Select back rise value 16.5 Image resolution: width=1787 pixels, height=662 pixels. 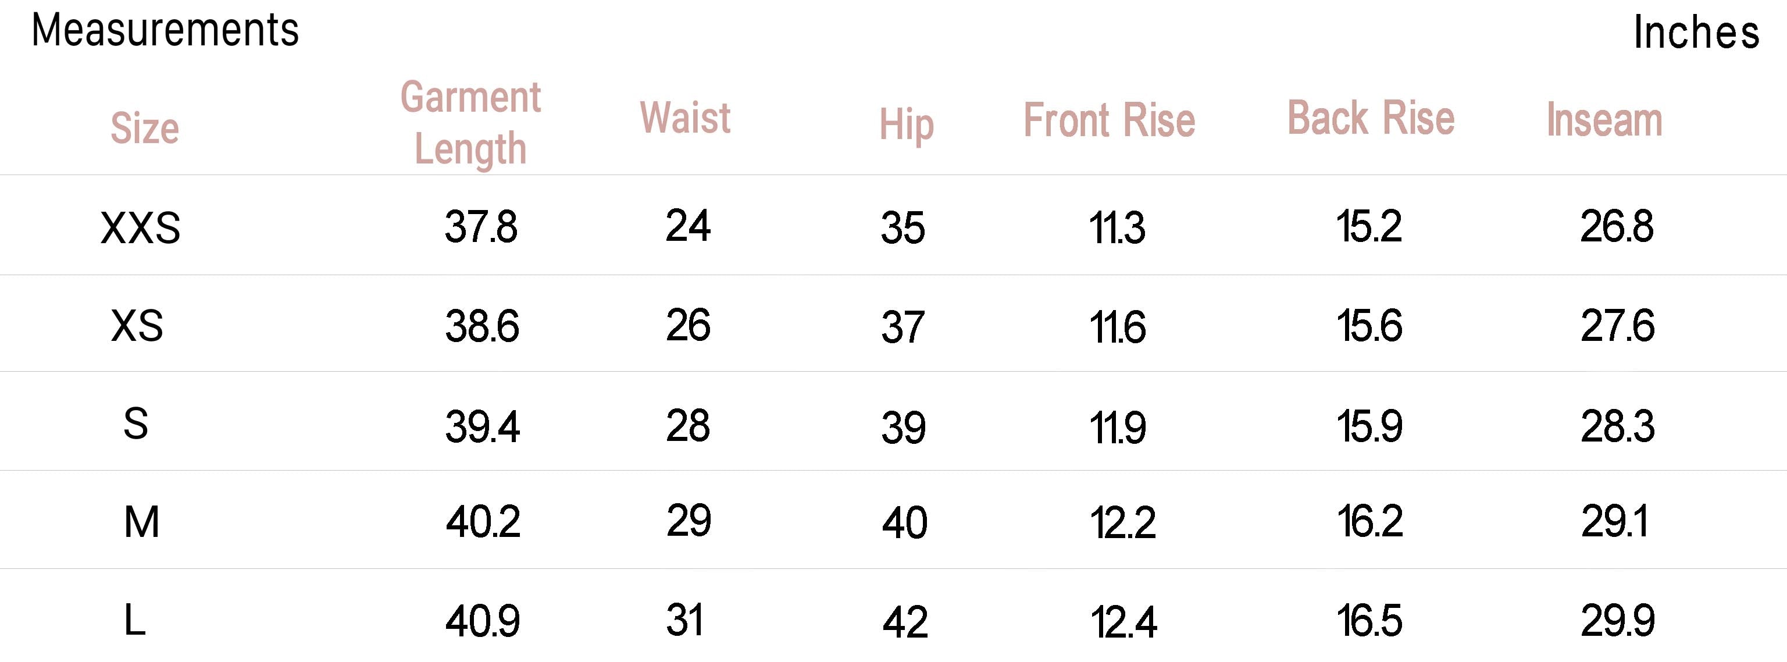1369,620
